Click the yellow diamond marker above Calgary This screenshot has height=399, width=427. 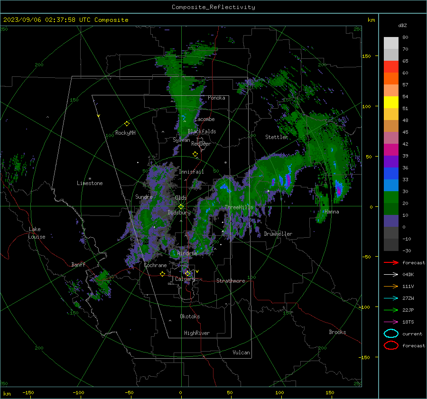tap(187, 273)
